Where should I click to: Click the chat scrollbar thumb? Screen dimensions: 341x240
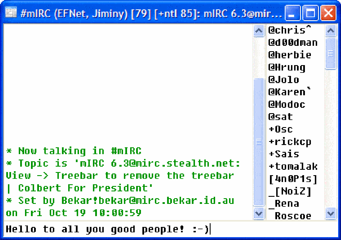point(259,142)
